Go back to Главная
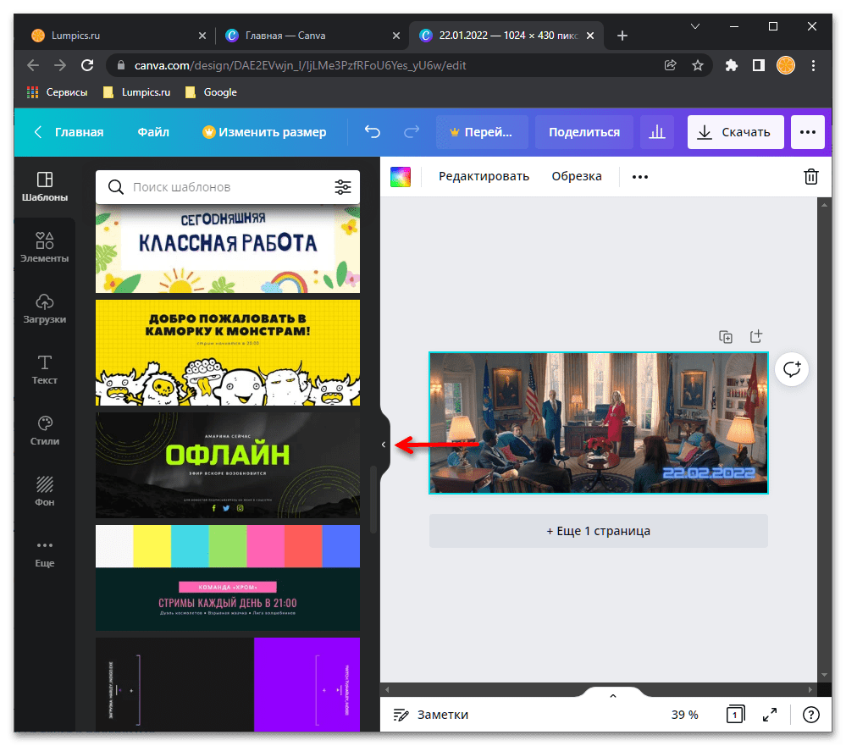 69,132
